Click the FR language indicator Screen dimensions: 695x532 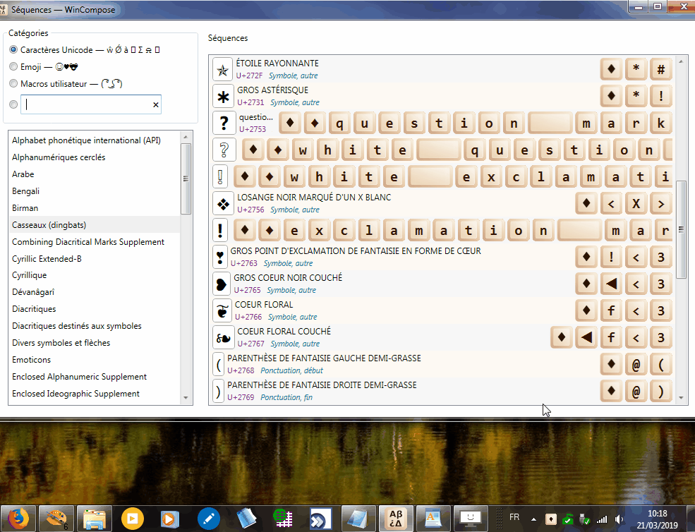(x=514, y=517)
